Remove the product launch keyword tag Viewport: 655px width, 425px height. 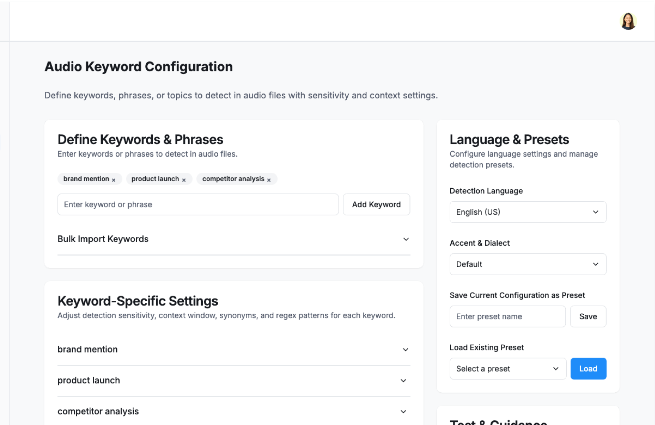(184, 180)
